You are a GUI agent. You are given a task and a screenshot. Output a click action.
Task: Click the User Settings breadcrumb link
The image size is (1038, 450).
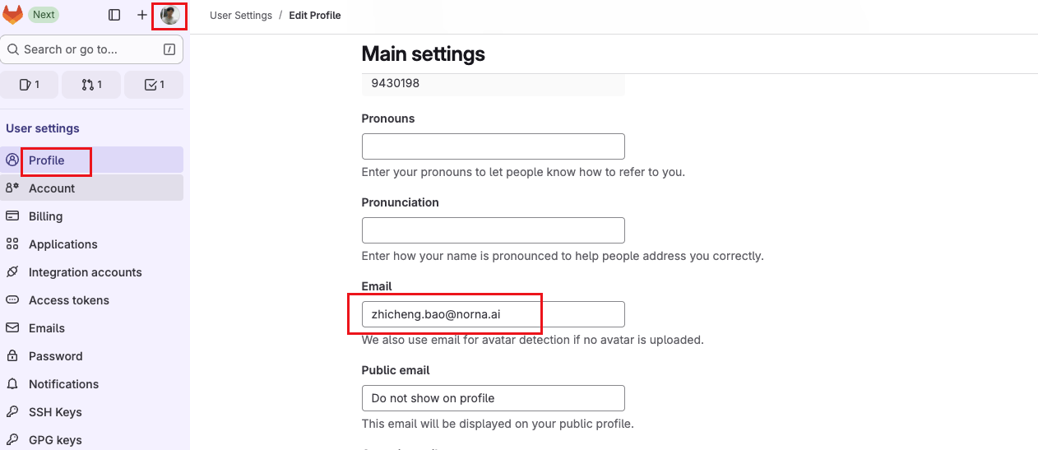[241, 16]
